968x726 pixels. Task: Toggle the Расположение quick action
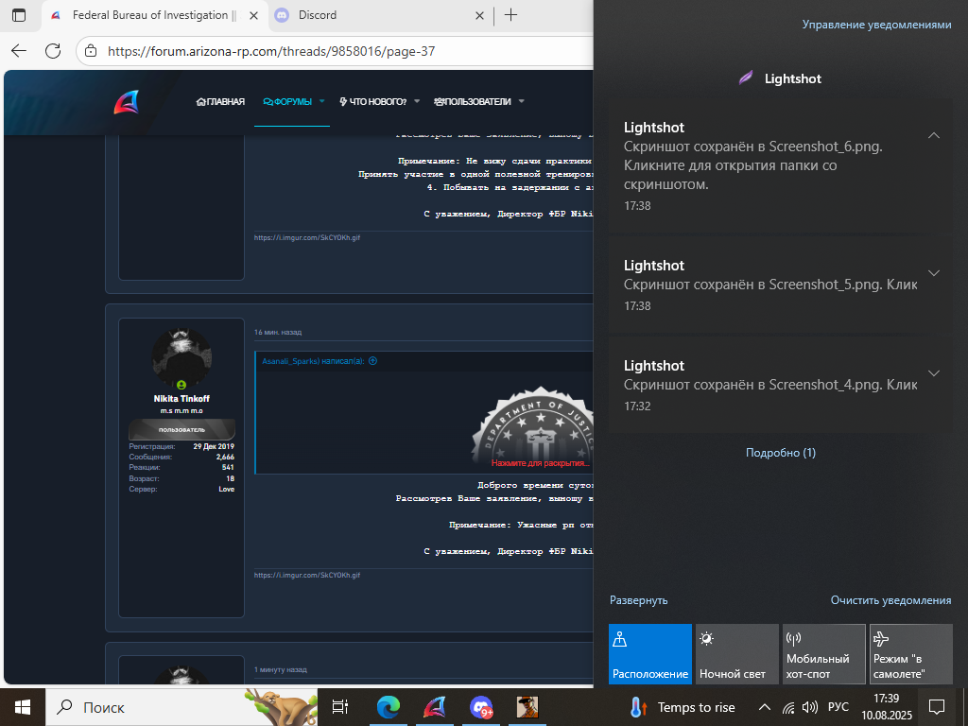650,654
